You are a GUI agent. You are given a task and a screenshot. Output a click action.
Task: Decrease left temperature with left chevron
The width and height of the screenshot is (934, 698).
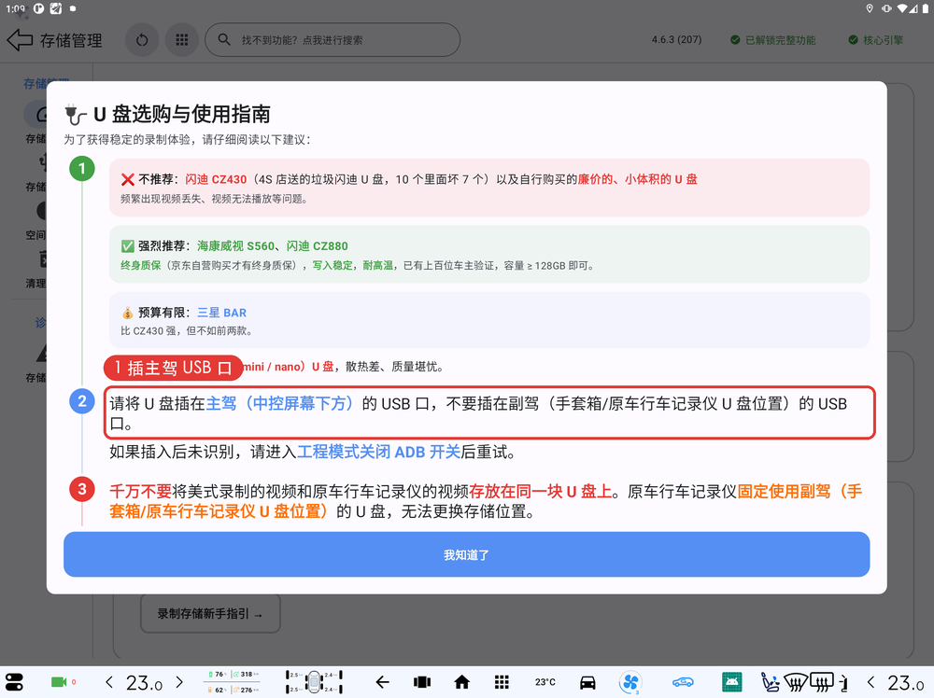[109, 682]
